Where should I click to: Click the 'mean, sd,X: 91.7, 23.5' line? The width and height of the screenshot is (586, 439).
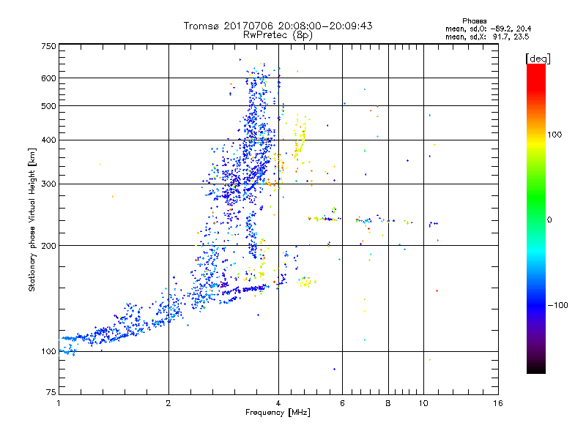click(487, 37)
